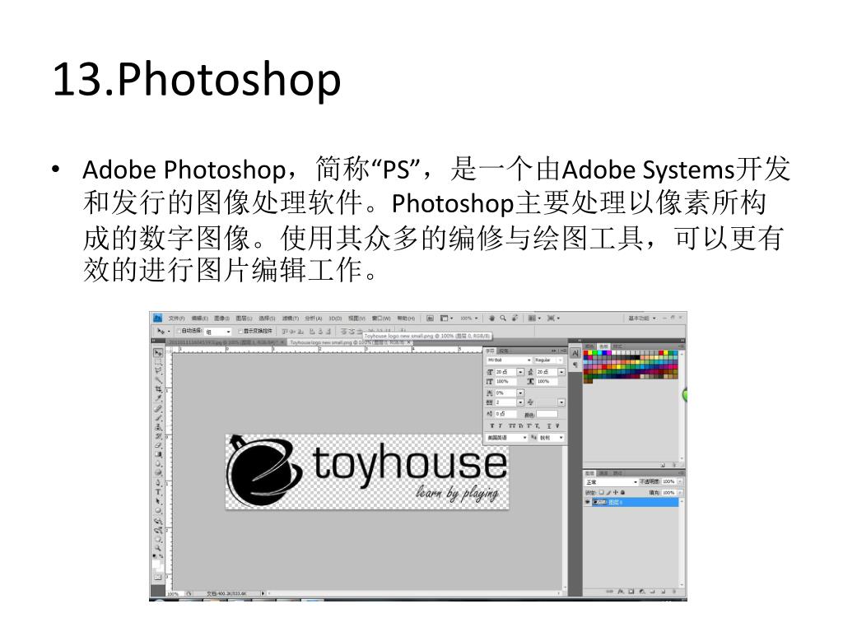Click the all caps TT button
Image resolution: width=843 pixels, height=632 pixels.
click(x=512, y=425)
